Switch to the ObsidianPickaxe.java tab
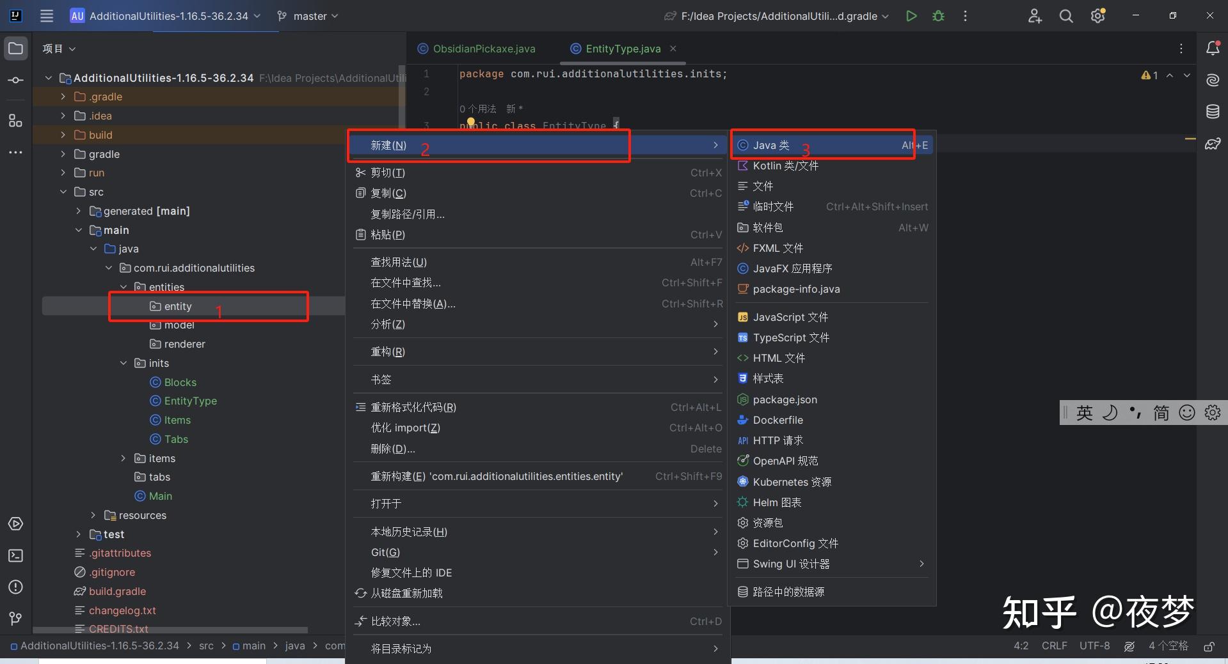The image size is (1228, 664). [x=483, y=48]
